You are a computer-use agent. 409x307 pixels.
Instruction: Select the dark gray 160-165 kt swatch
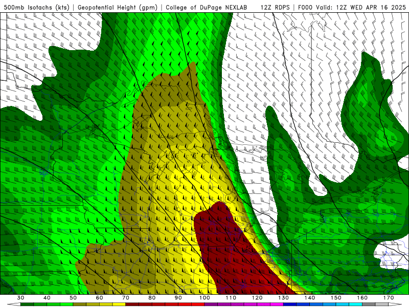[x=369, y=304]
